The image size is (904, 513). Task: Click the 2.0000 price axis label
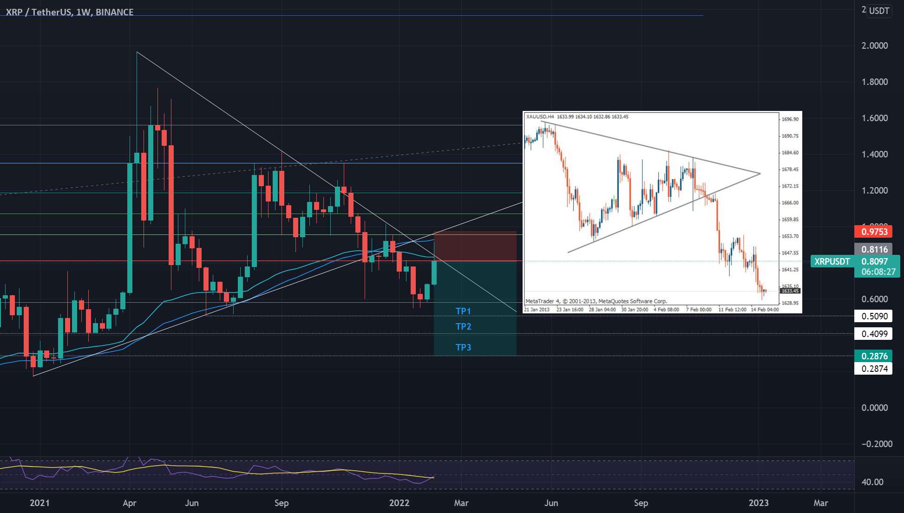(874, 45)
